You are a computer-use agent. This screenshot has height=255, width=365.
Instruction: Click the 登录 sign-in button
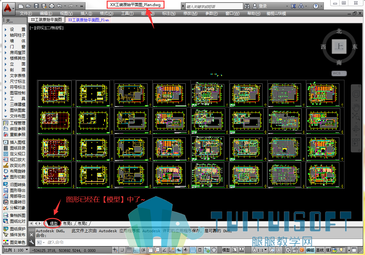260,6
